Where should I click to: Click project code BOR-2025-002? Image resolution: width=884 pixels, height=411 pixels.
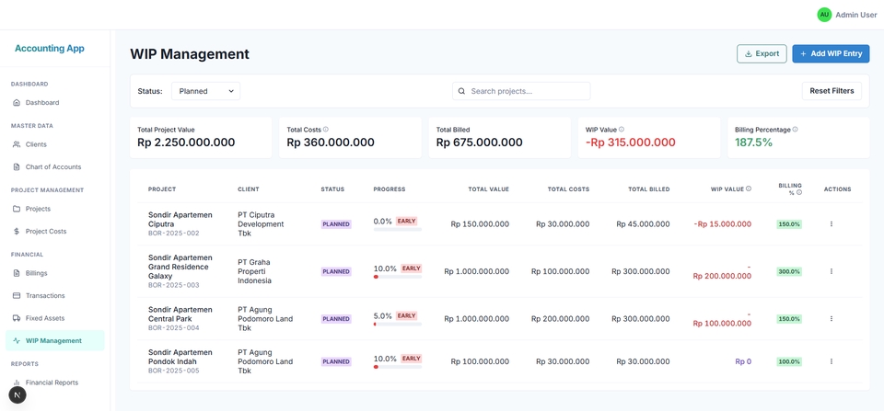[x=174, y=234]
